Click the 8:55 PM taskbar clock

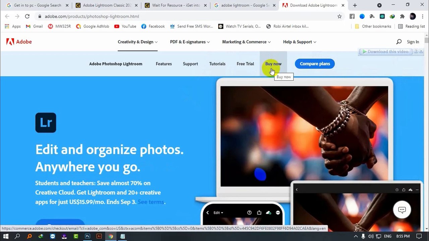pyautogui.click(x=403, y=236)
